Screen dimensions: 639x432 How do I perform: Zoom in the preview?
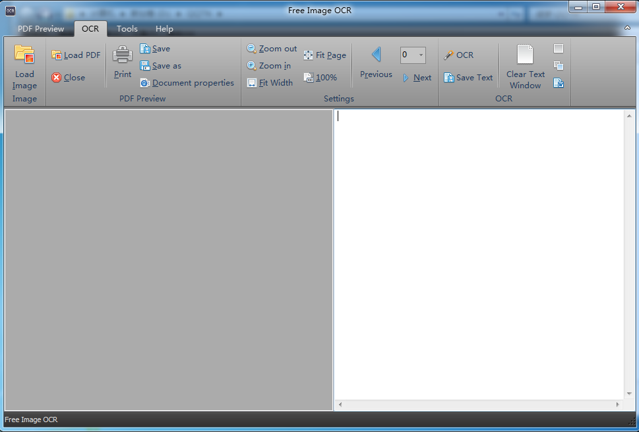(269, 65)
